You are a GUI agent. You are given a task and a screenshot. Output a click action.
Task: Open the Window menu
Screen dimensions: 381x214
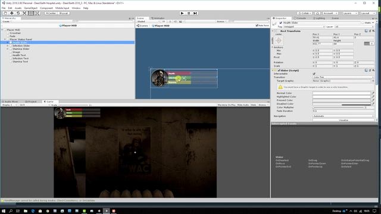coord(76,8)
